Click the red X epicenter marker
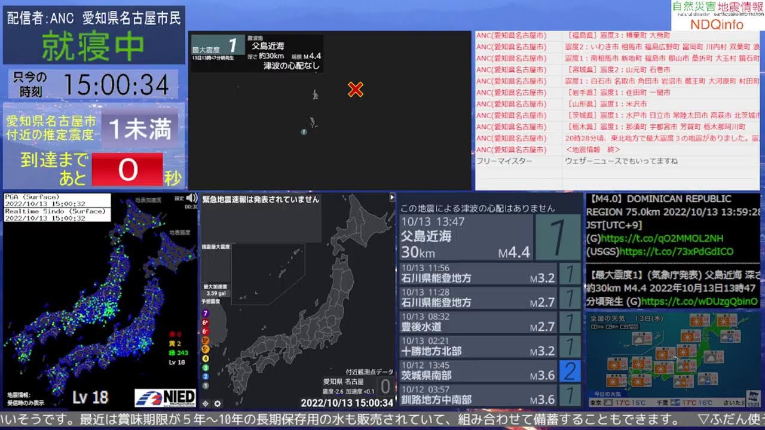The height and width of the screenshot is (430, 765). [356, 90]
